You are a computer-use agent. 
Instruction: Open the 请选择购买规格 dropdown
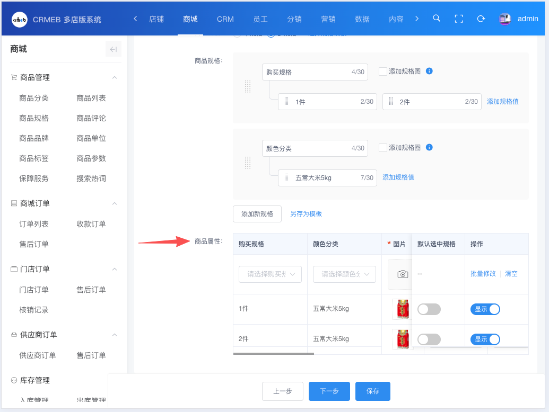[270, 274]
